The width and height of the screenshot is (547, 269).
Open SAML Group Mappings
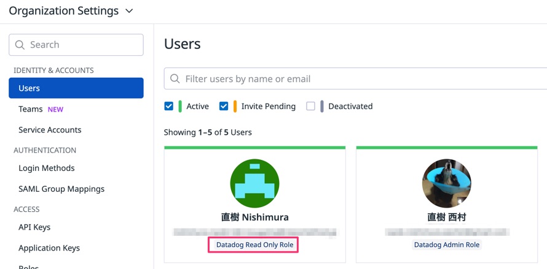pyautogui.click(x=61, y=189)
